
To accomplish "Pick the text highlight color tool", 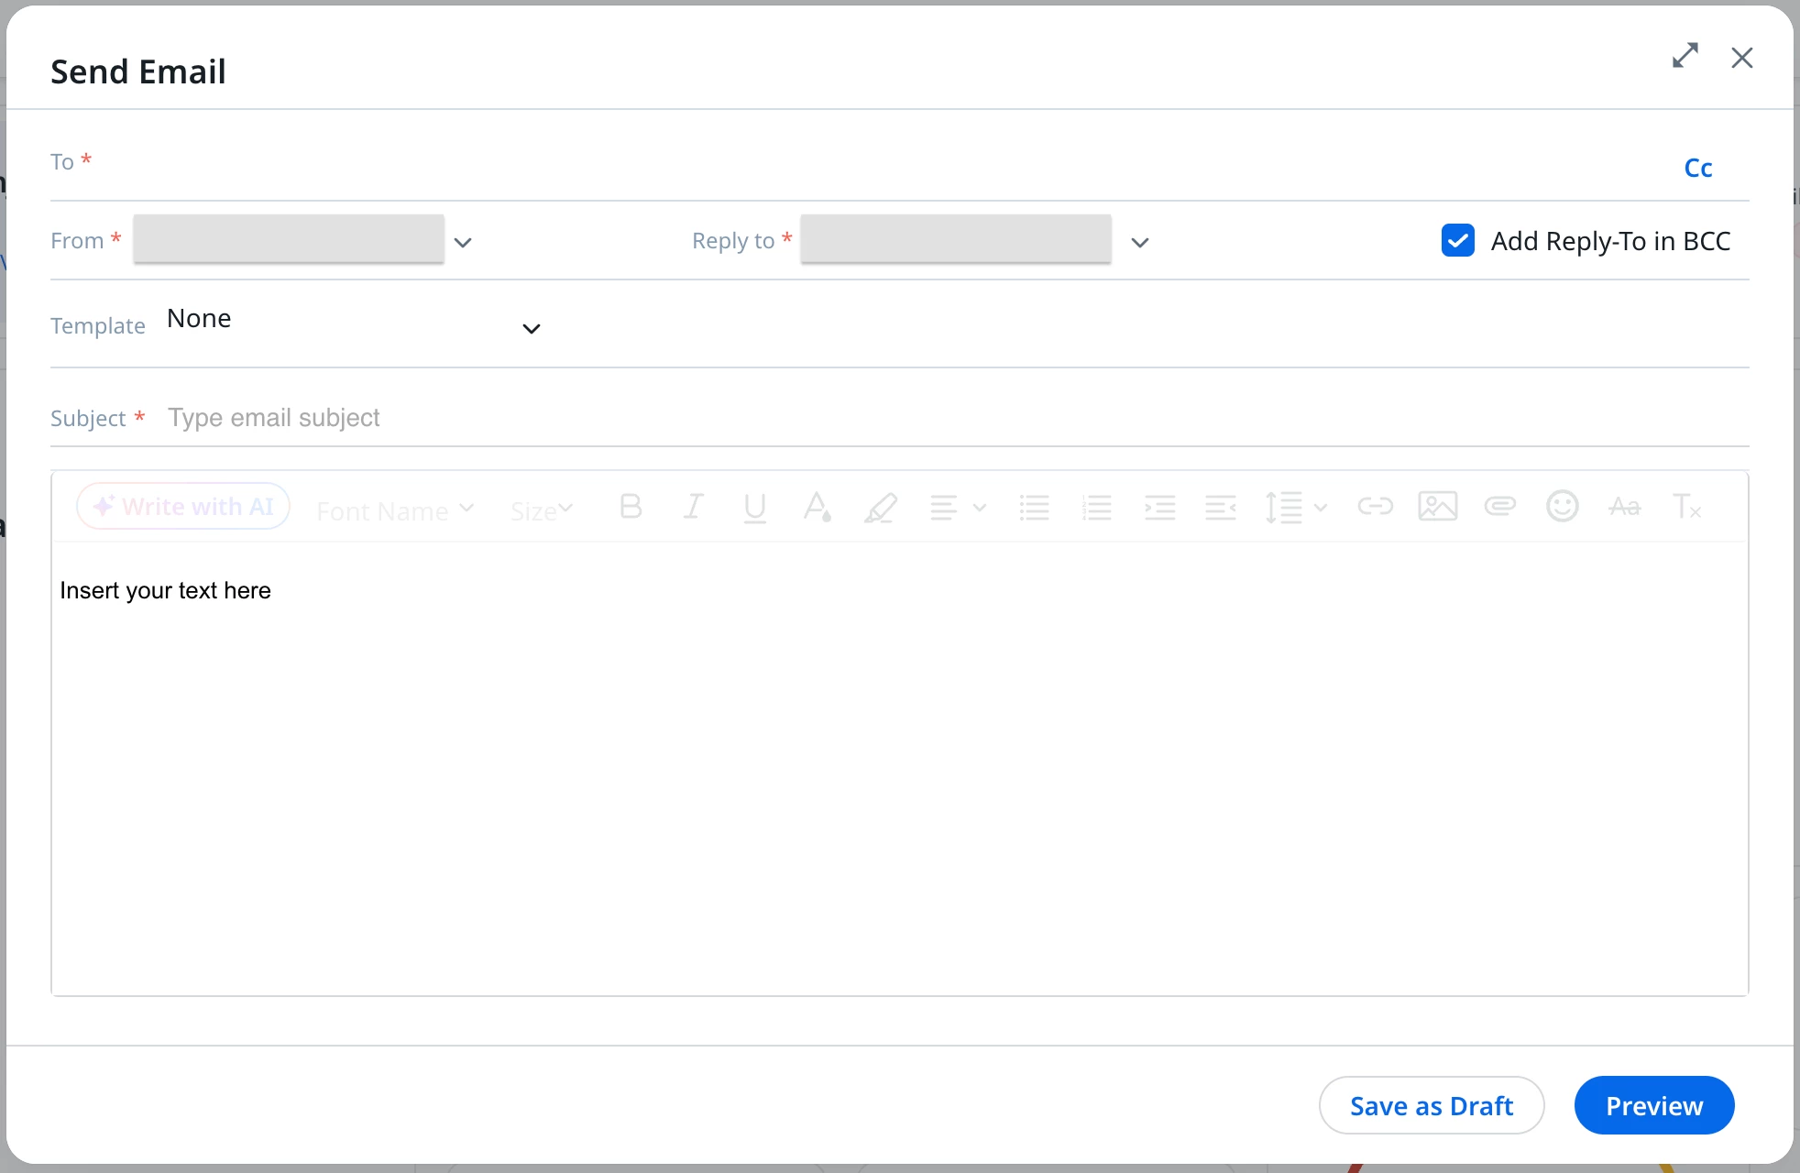I will point(880,507).
